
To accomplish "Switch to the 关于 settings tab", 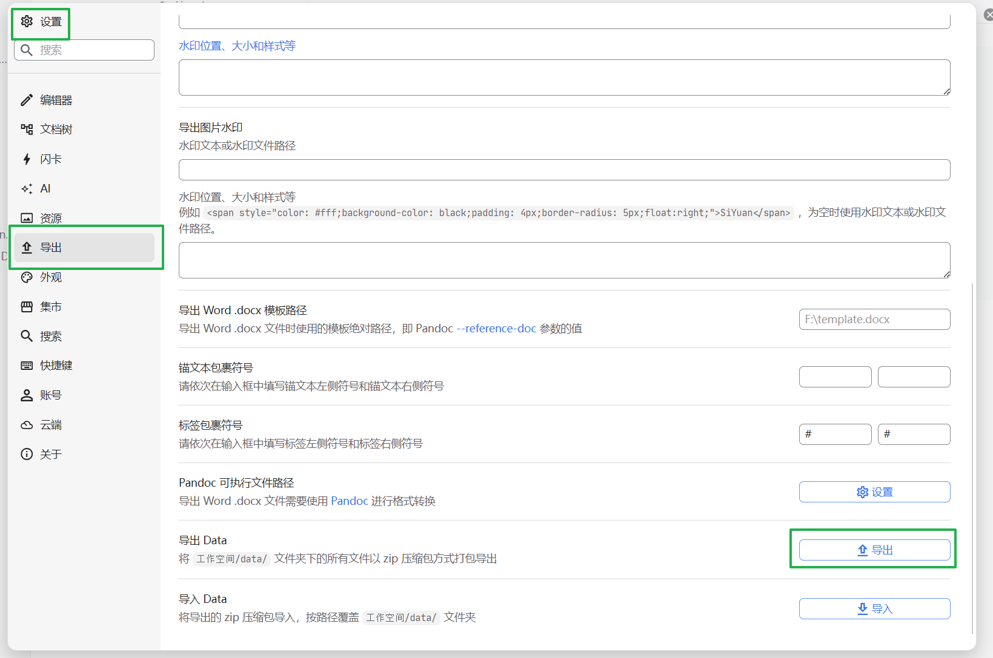I will (x=50, y=455).
